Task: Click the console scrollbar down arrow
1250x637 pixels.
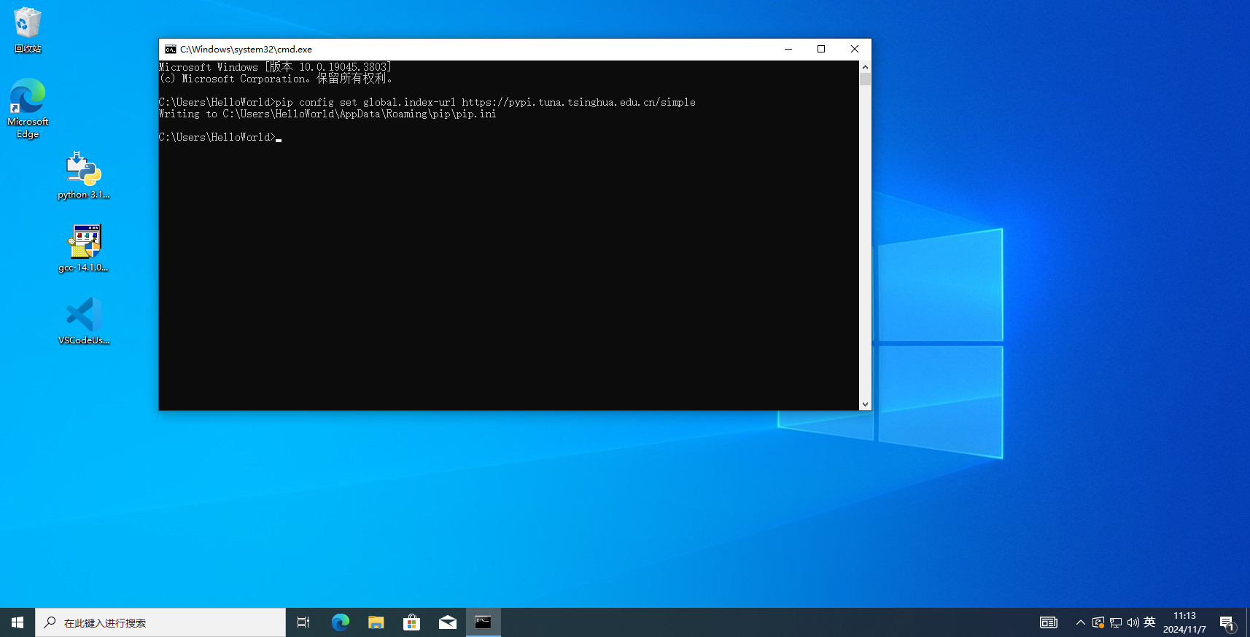Action: point(865,405)
